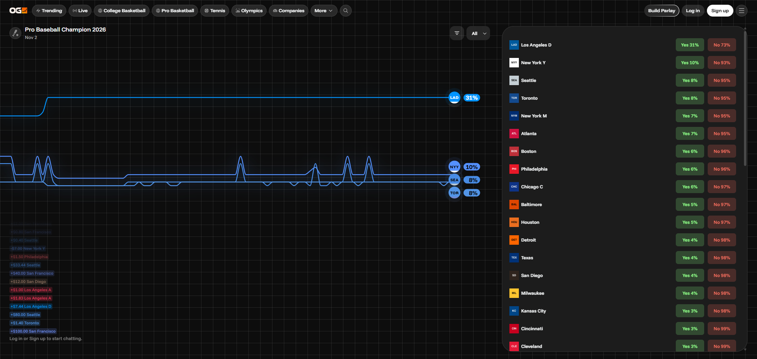The image size is (757, 359).
Task: Buy Yes 8% for Seattle
Action: [x=690, y=80]
